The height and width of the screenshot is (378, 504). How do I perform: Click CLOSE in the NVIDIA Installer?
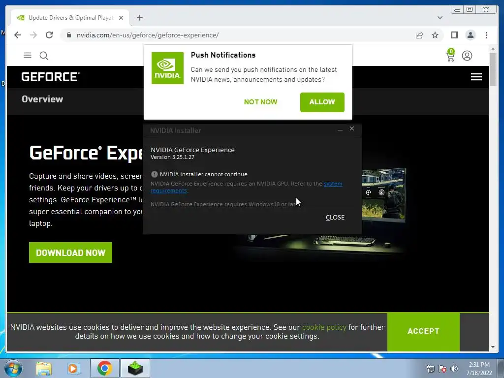335,217
